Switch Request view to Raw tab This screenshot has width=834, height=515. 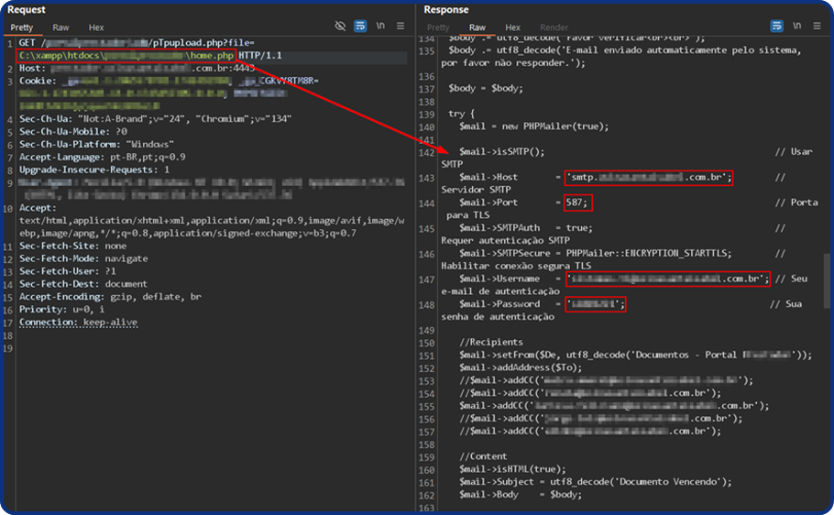click(60, 27)
